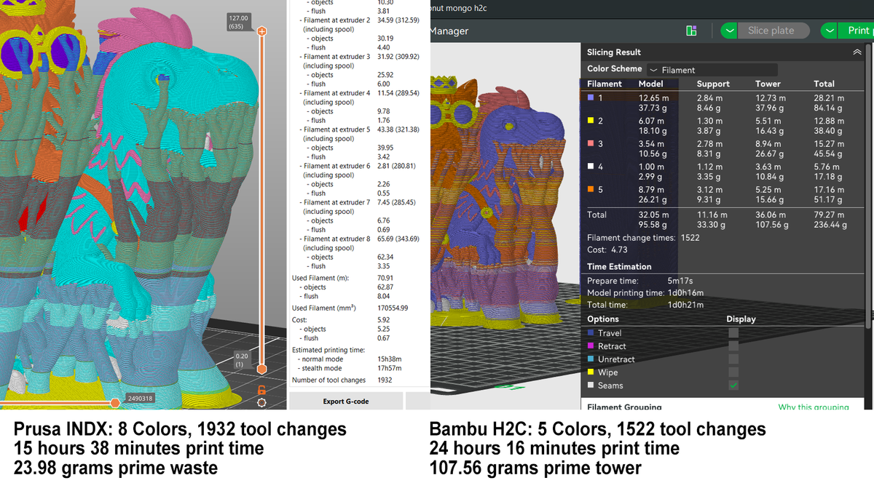Click the tower total 107.56 g value

[772, 225]
